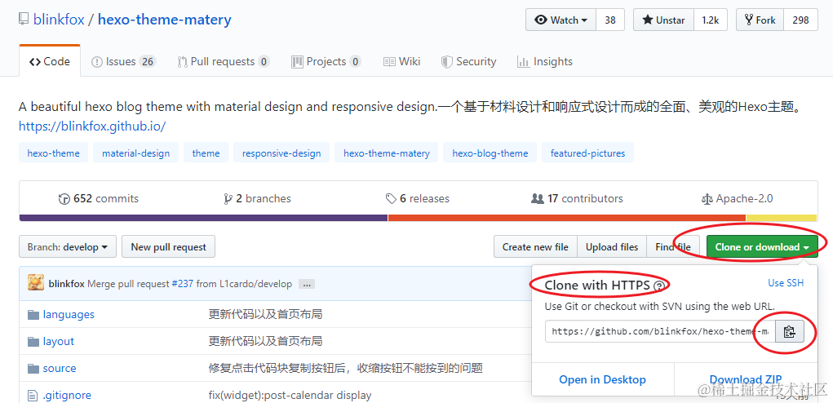The width and height of the screenshot is (833, 403).
Task: Click the New pull request button
Action: coord(168,247)
